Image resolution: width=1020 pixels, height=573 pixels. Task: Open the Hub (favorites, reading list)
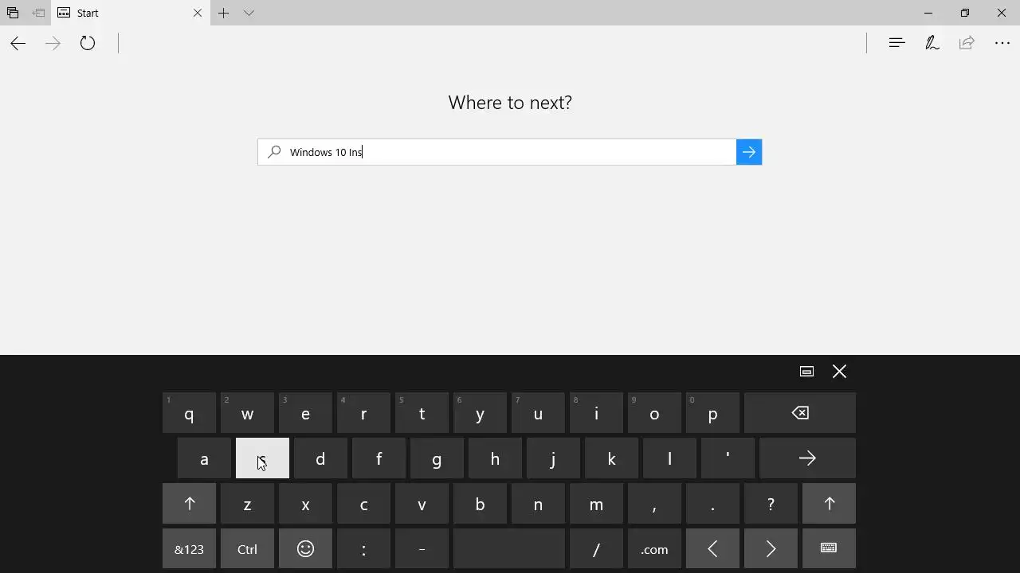pos(896,43)
